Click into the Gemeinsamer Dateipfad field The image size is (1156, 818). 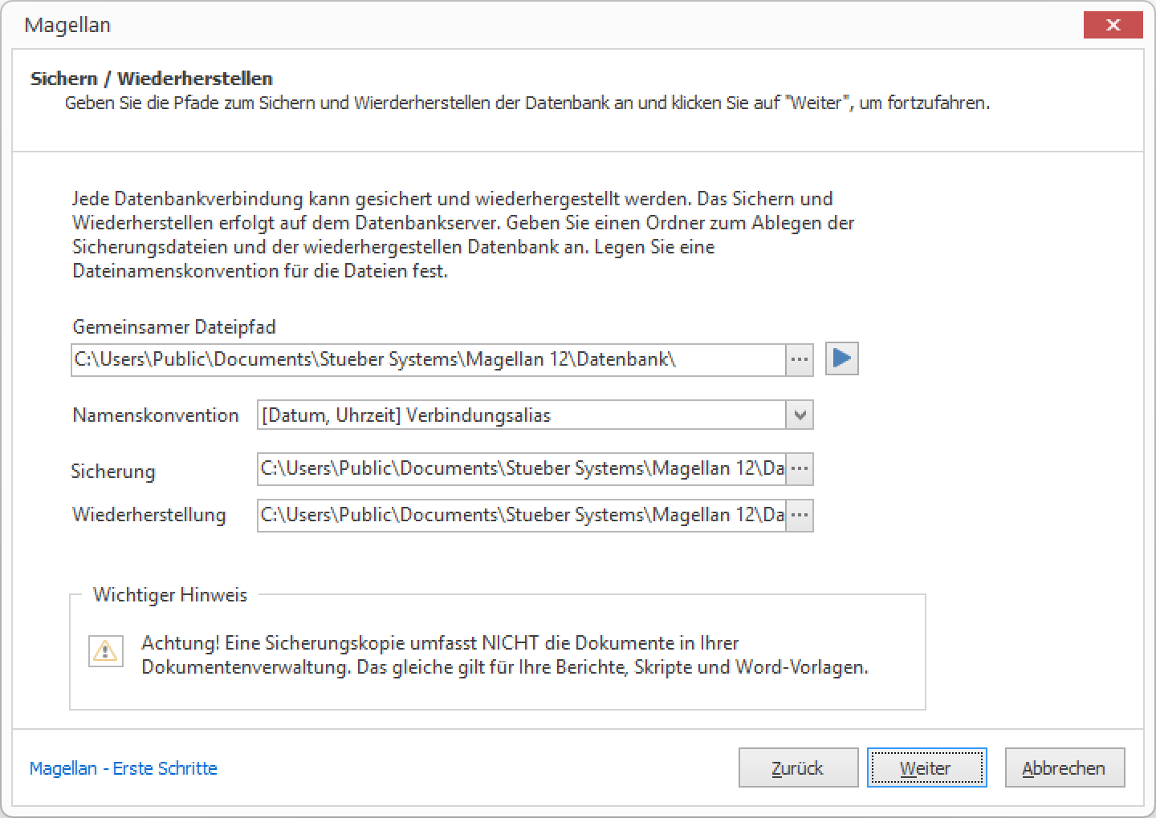click(x=428, y=360)
